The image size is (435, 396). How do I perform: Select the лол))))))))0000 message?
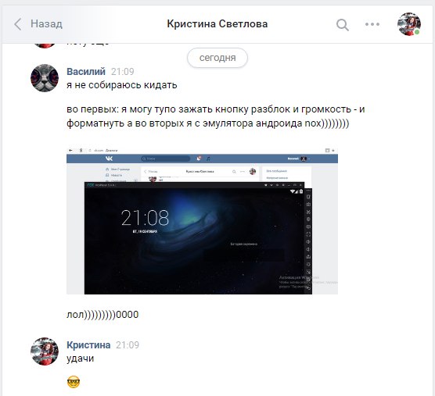click(x=102, y=315)
